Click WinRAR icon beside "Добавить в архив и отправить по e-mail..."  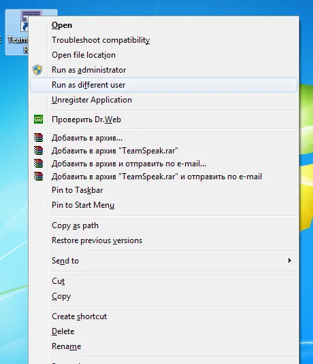[x=38, y=164]
